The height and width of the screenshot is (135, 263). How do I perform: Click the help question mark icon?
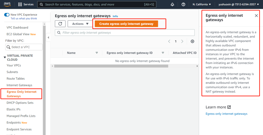point(183,4)
